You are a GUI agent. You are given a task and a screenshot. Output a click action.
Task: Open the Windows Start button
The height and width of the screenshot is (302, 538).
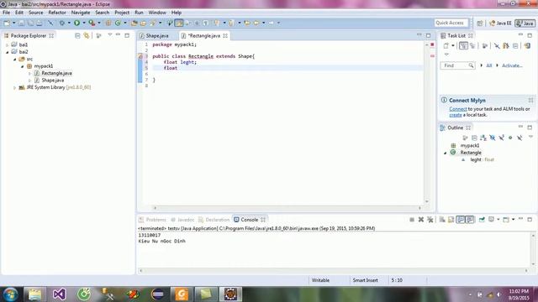pyautogui.click(x=10, y=294)
